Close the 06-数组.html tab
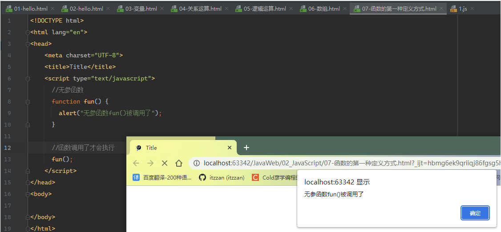 pos(345,8)
